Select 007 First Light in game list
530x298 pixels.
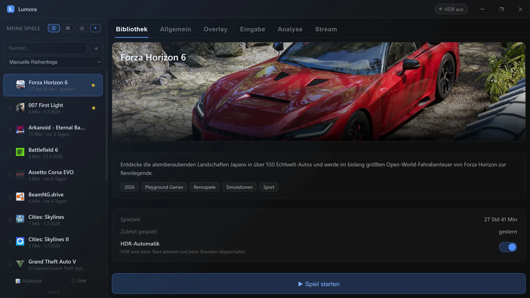point(53,108)
